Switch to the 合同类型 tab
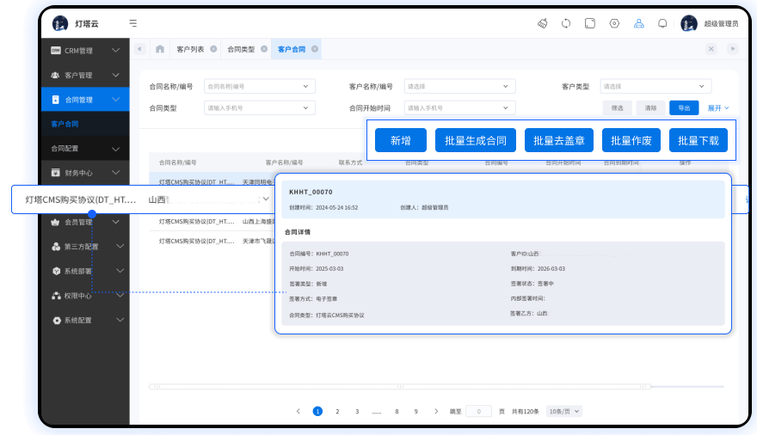Screen dimensions: 757x435 click(x=241, y=49)
